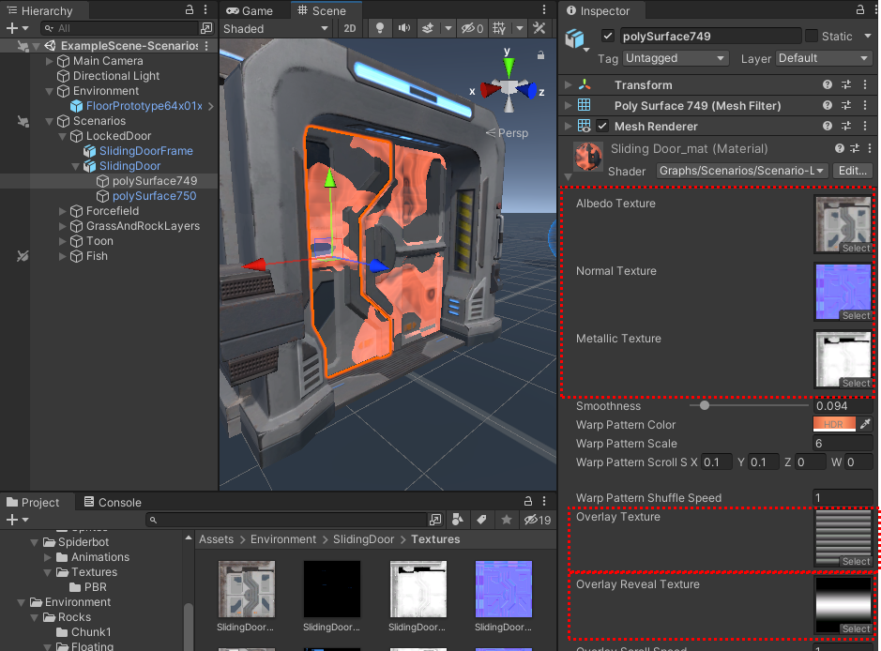Open Sliding Door_mat material help icon
The width and height of the screenshot is (881, 651).
840,148
